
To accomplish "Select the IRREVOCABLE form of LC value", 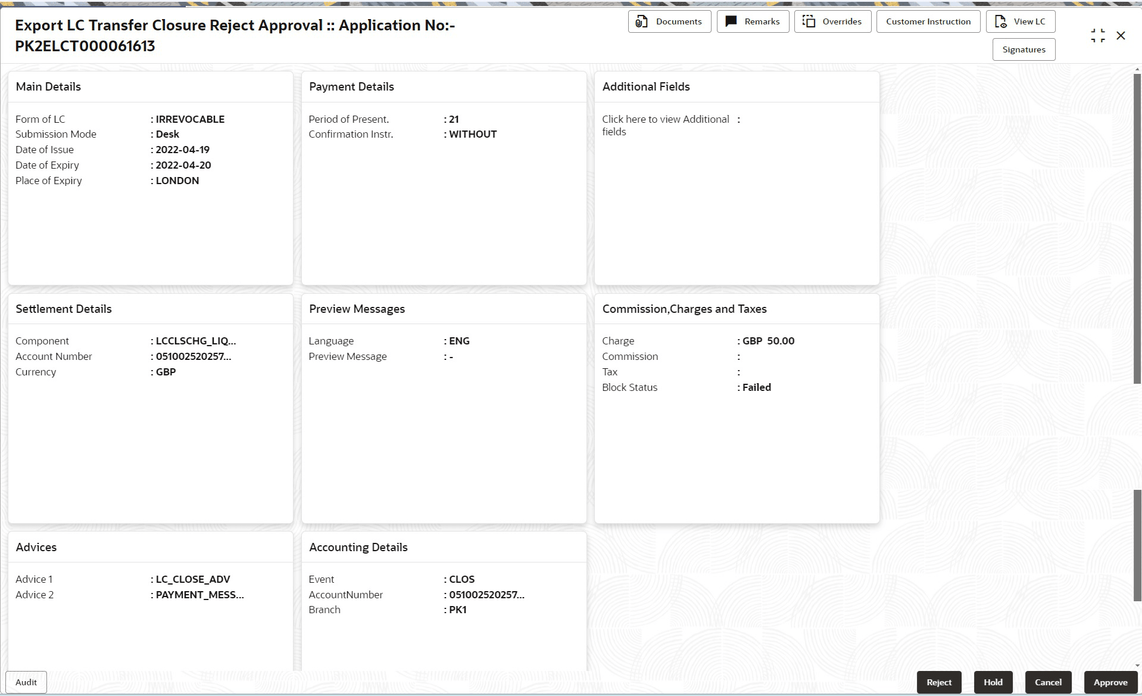I will [190, 119].
